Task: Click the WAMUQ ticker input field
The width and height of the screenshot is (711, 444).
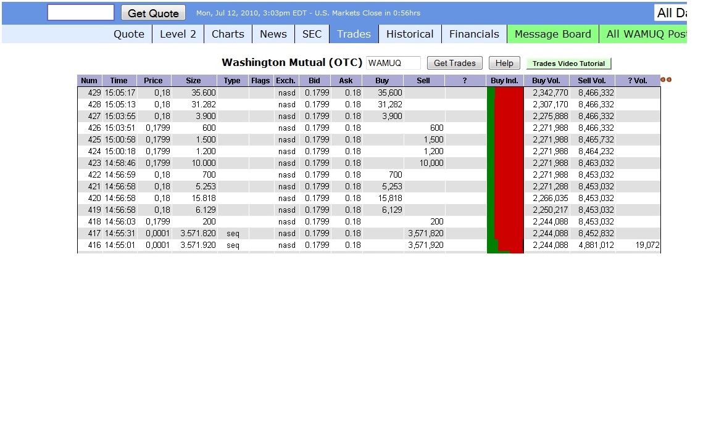Action: coord(393,63)
